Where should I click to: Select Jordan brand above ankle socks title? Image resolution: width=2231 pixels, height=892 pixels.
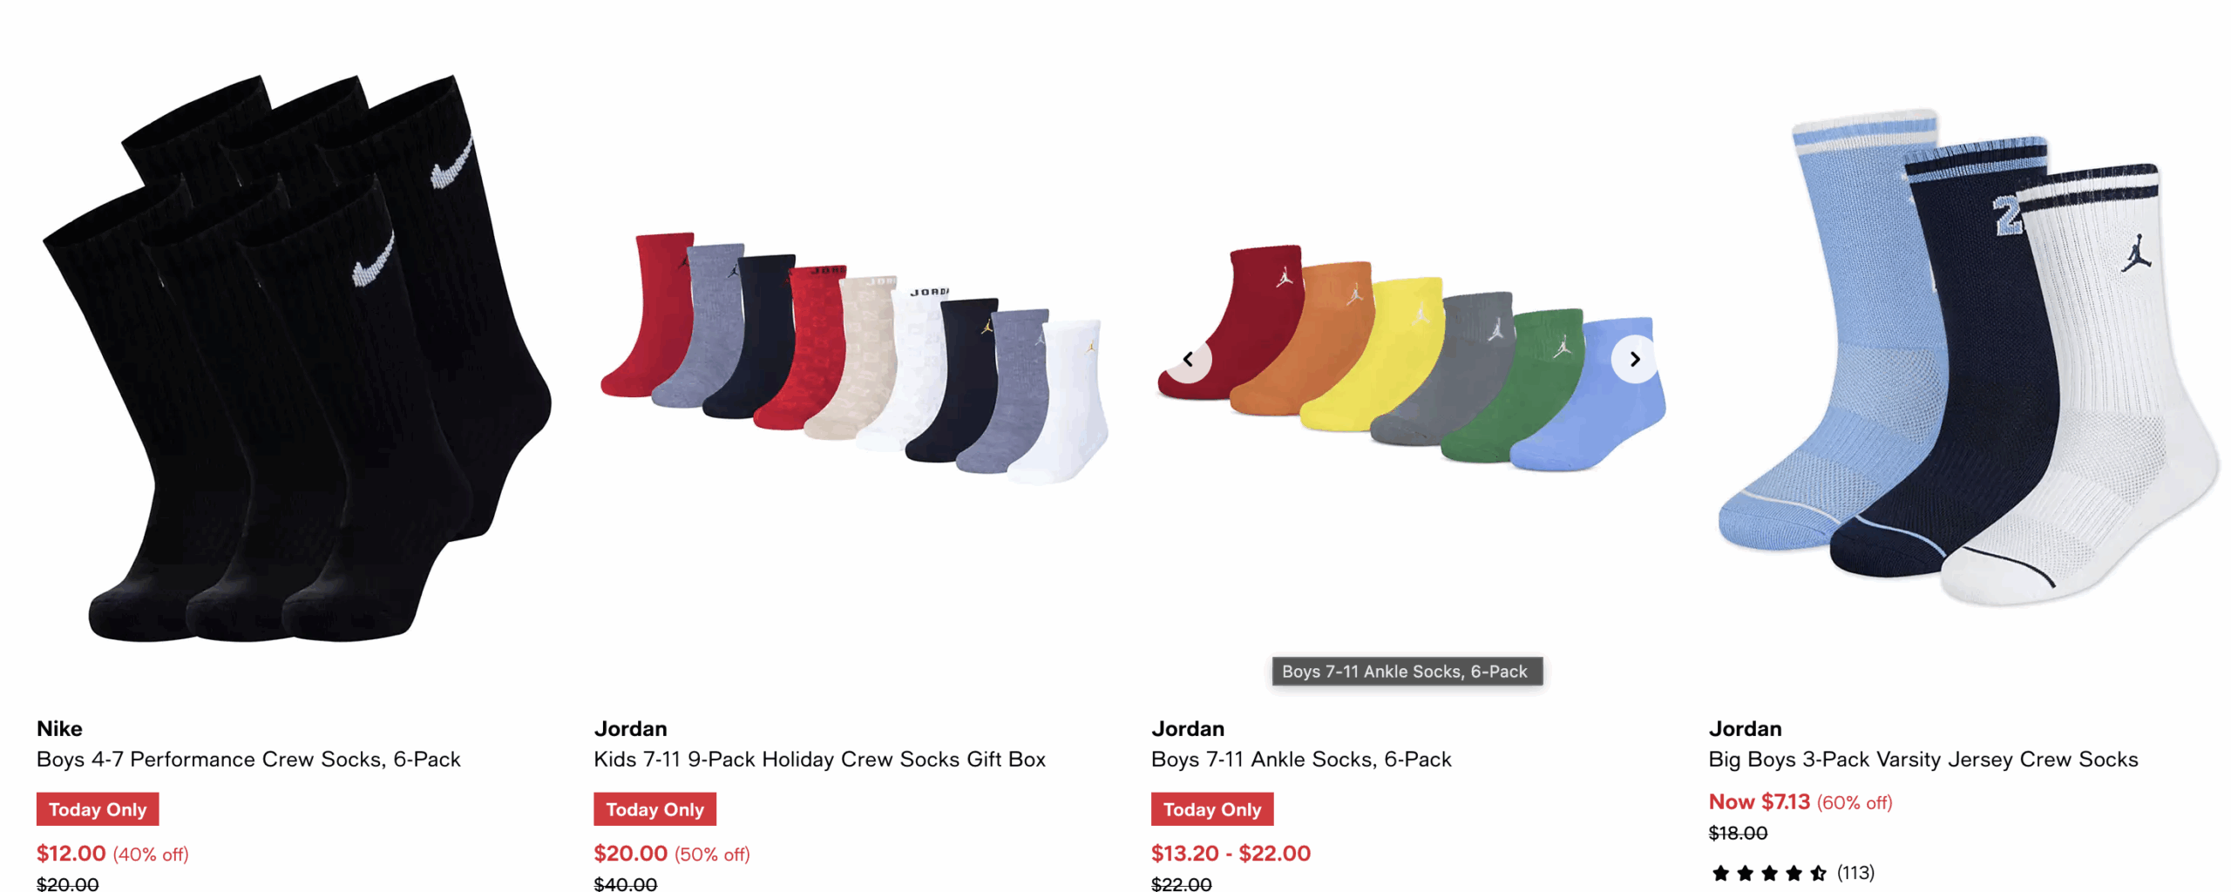pyautogui.click(x=1187, y=728)
